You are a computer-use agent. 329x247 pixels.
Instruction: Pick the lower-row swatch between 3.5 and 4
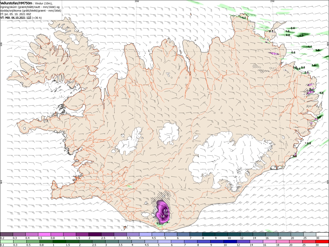pyautogui.click(x=125, y=242)
